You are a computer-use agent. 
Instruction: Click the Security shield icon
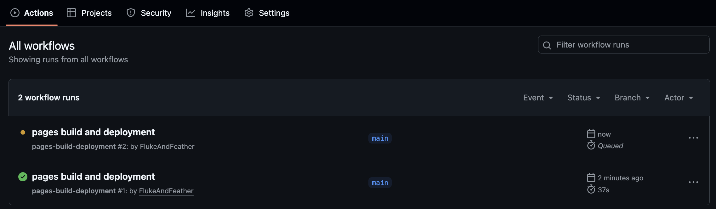click(x=131, y=13)
